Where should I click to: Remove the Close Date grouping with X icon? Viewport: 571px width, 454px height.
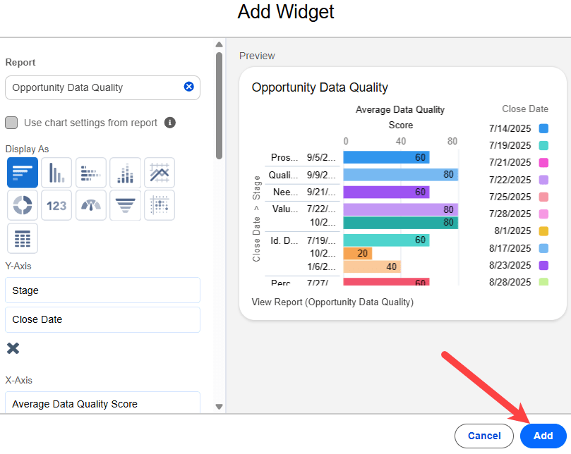pos(13,348)
